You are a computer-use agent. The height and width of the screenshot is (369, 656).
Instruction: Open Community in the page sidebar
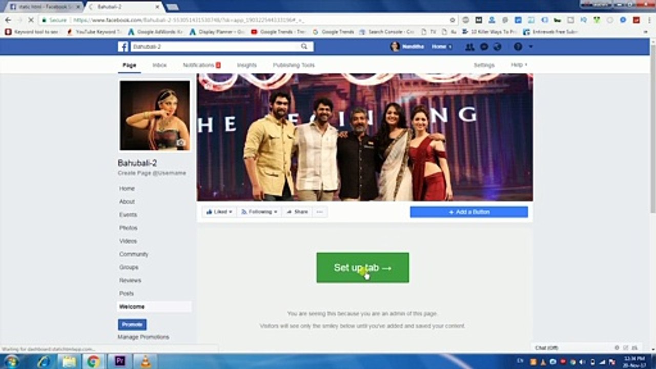click(134, 254)
